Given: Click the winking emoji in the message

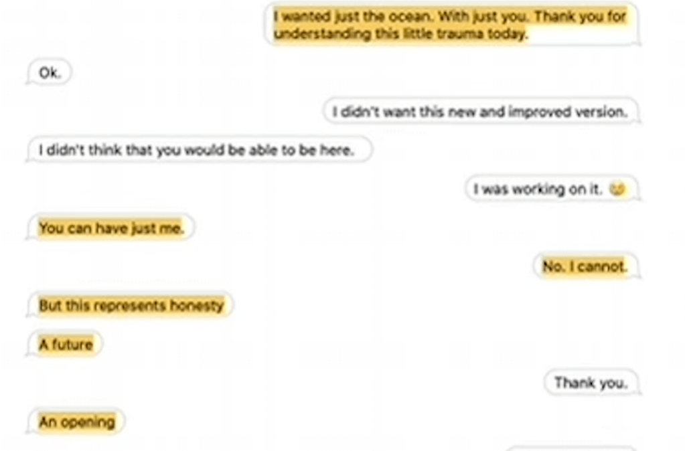Looking at the screenshot, I should coord(617,189).
